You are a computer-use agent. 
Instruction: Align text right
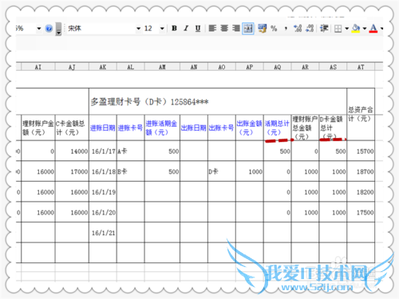(x=236, y=28)
